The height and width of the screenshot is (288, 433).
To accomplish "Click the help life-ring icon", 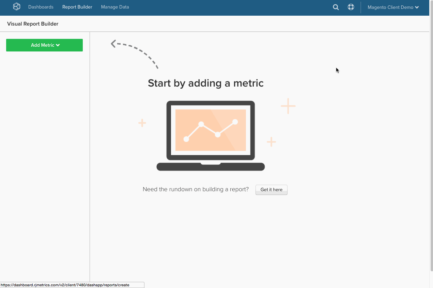I will (x=351, y=7).
